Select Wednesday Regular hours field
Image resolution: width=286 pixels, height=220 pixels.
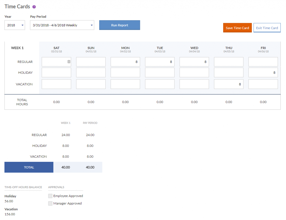click(194, 62)
